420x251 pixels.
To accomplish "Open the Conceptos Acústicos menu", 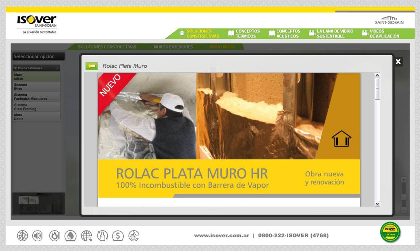I will pos(284,33).
